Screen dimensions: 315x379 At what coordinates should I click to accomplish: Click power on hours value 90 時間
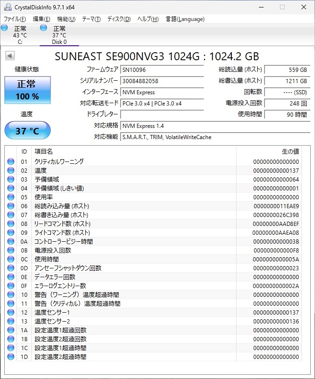(x=287, y=114)
